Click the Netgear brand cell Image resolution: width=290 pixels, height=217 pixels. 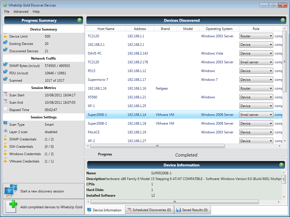[162, 88]
